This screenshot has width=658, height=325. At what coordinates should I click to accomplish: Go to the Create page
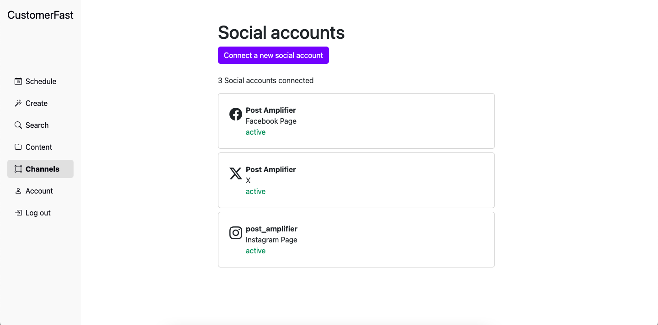tap(37, 104)
